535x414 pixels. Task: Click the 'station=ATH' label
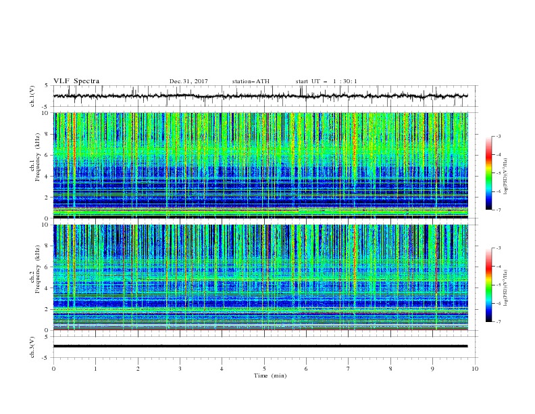point(251,81)
